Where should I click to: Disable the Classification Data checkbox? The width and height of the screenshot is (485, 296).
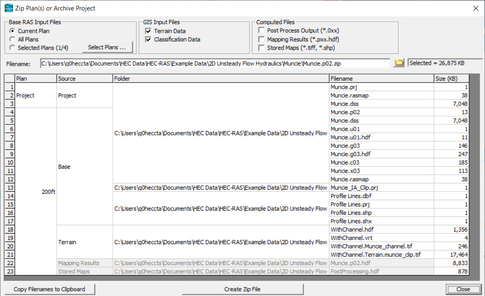[x=148, y=39]
